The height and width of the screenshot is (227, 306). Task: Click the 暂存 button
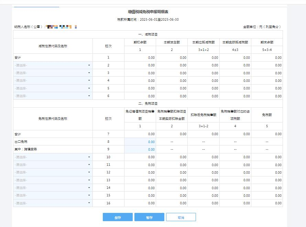click(149, 217)
